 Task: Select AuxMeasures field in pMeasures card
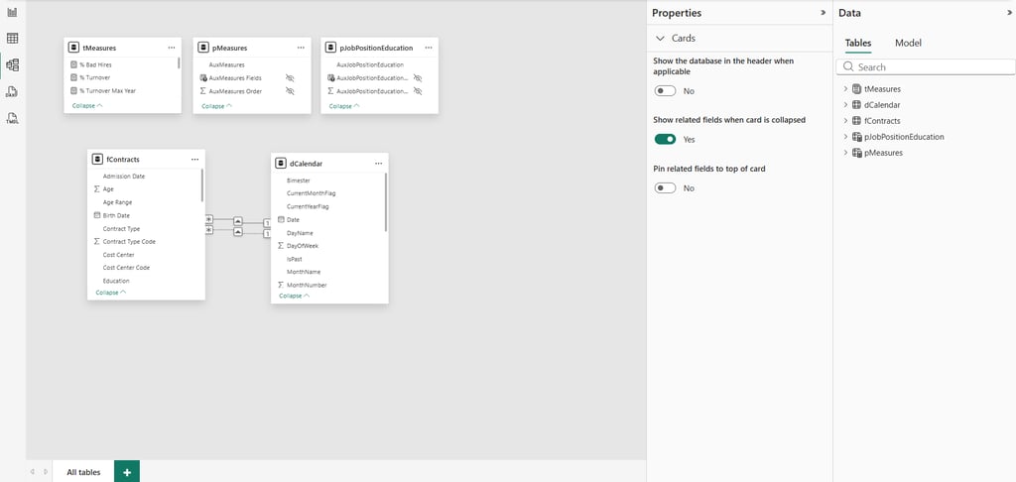tap(227, 64)
